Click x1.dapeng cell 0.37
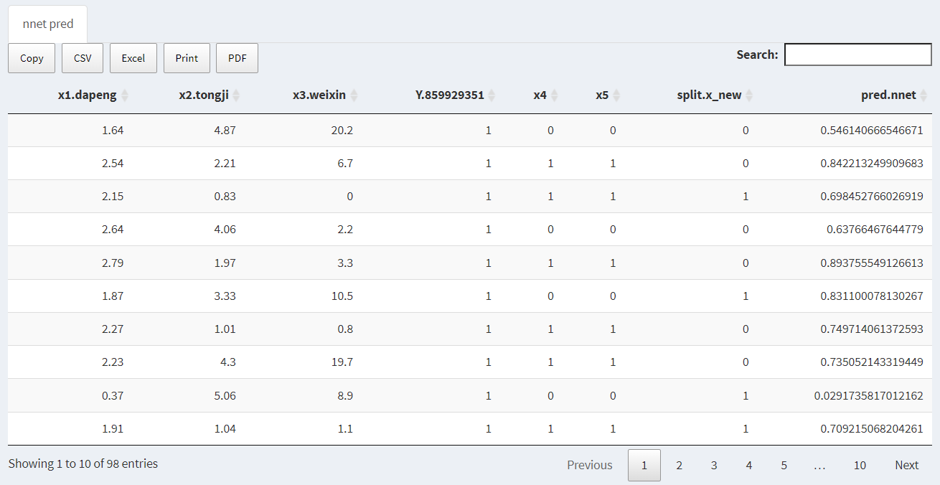The image size is (940, 485). (113, 395)
